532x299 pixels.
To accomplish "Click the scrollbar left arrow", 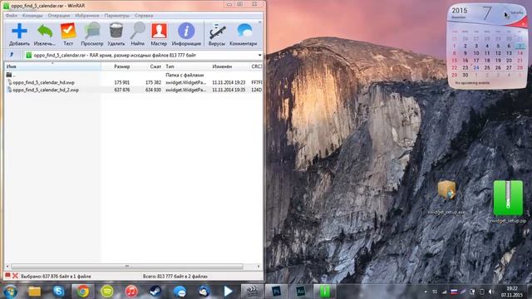I will 7,267.
